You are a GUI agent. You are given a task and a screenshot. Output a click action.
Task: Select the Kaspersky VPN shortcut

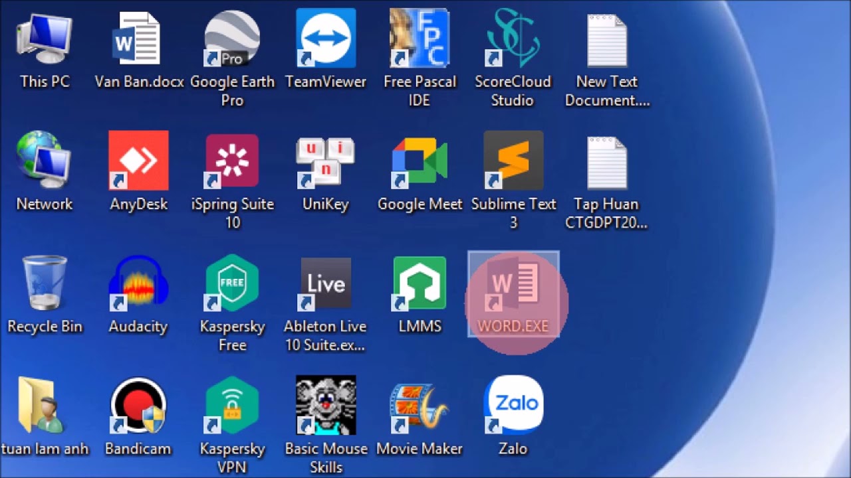tap(232, 426)
